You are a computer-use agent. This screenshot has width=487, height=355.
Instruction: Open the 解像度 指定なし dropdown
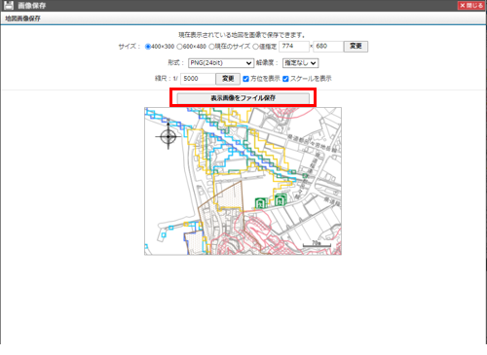300,63
